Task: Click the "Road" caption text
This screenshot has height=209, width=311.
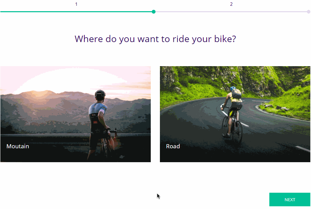Action: [x=173, y=146]
